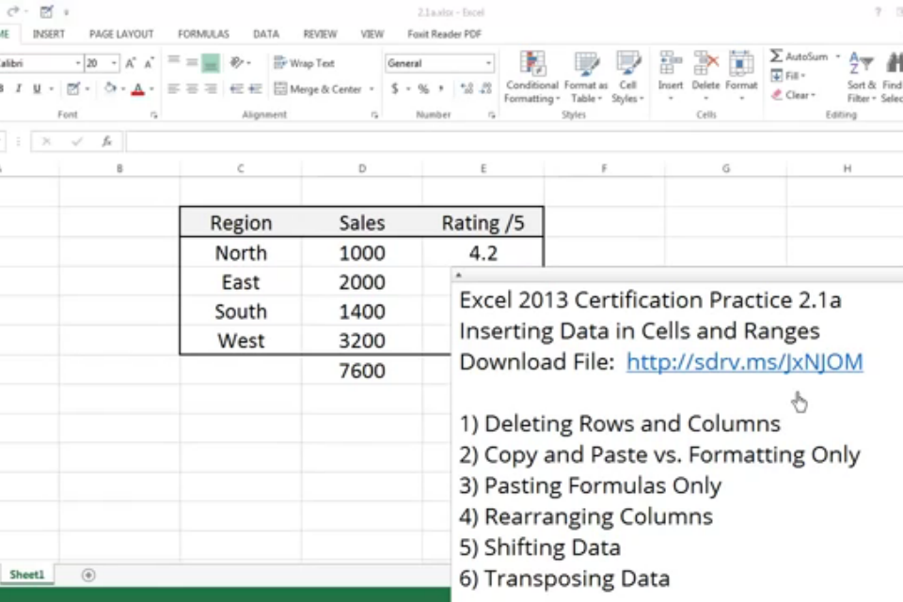
Task: Click Merge & Center
Action: [x=318, y=88]
